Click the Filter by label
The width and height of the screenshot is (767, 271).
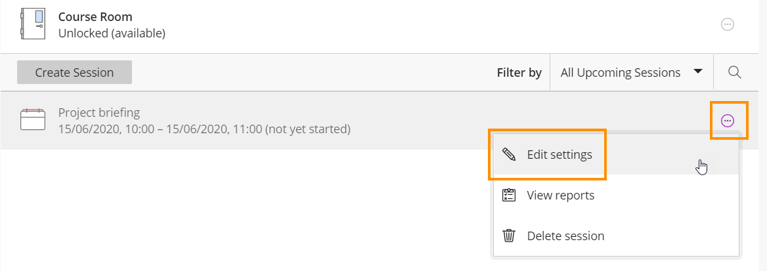(519, 73)
